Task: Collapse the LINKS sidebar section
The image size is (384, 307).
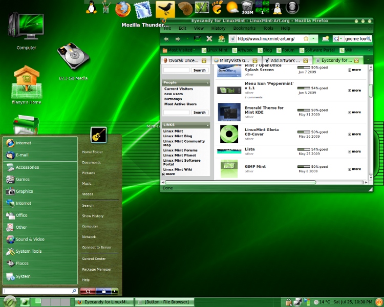Action: click(208, 125)
